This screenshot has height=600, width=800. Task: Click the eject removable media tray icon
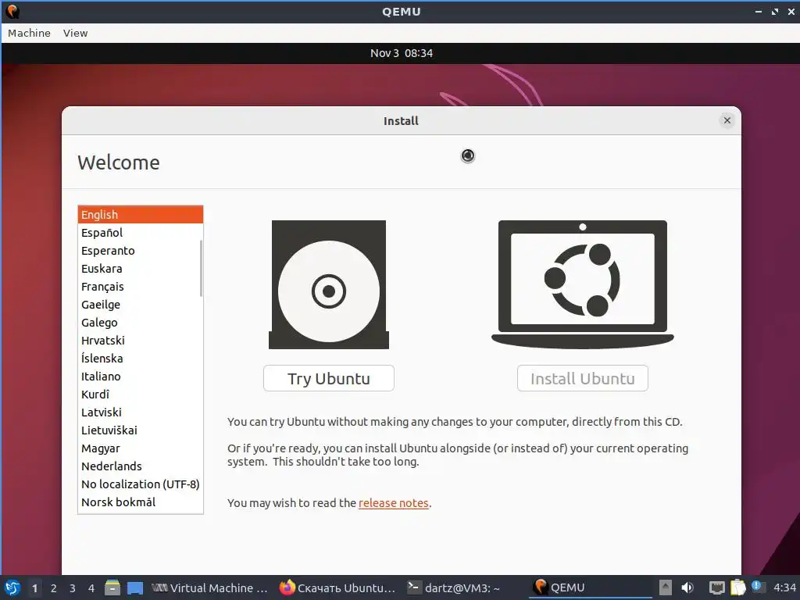(666, 588)
